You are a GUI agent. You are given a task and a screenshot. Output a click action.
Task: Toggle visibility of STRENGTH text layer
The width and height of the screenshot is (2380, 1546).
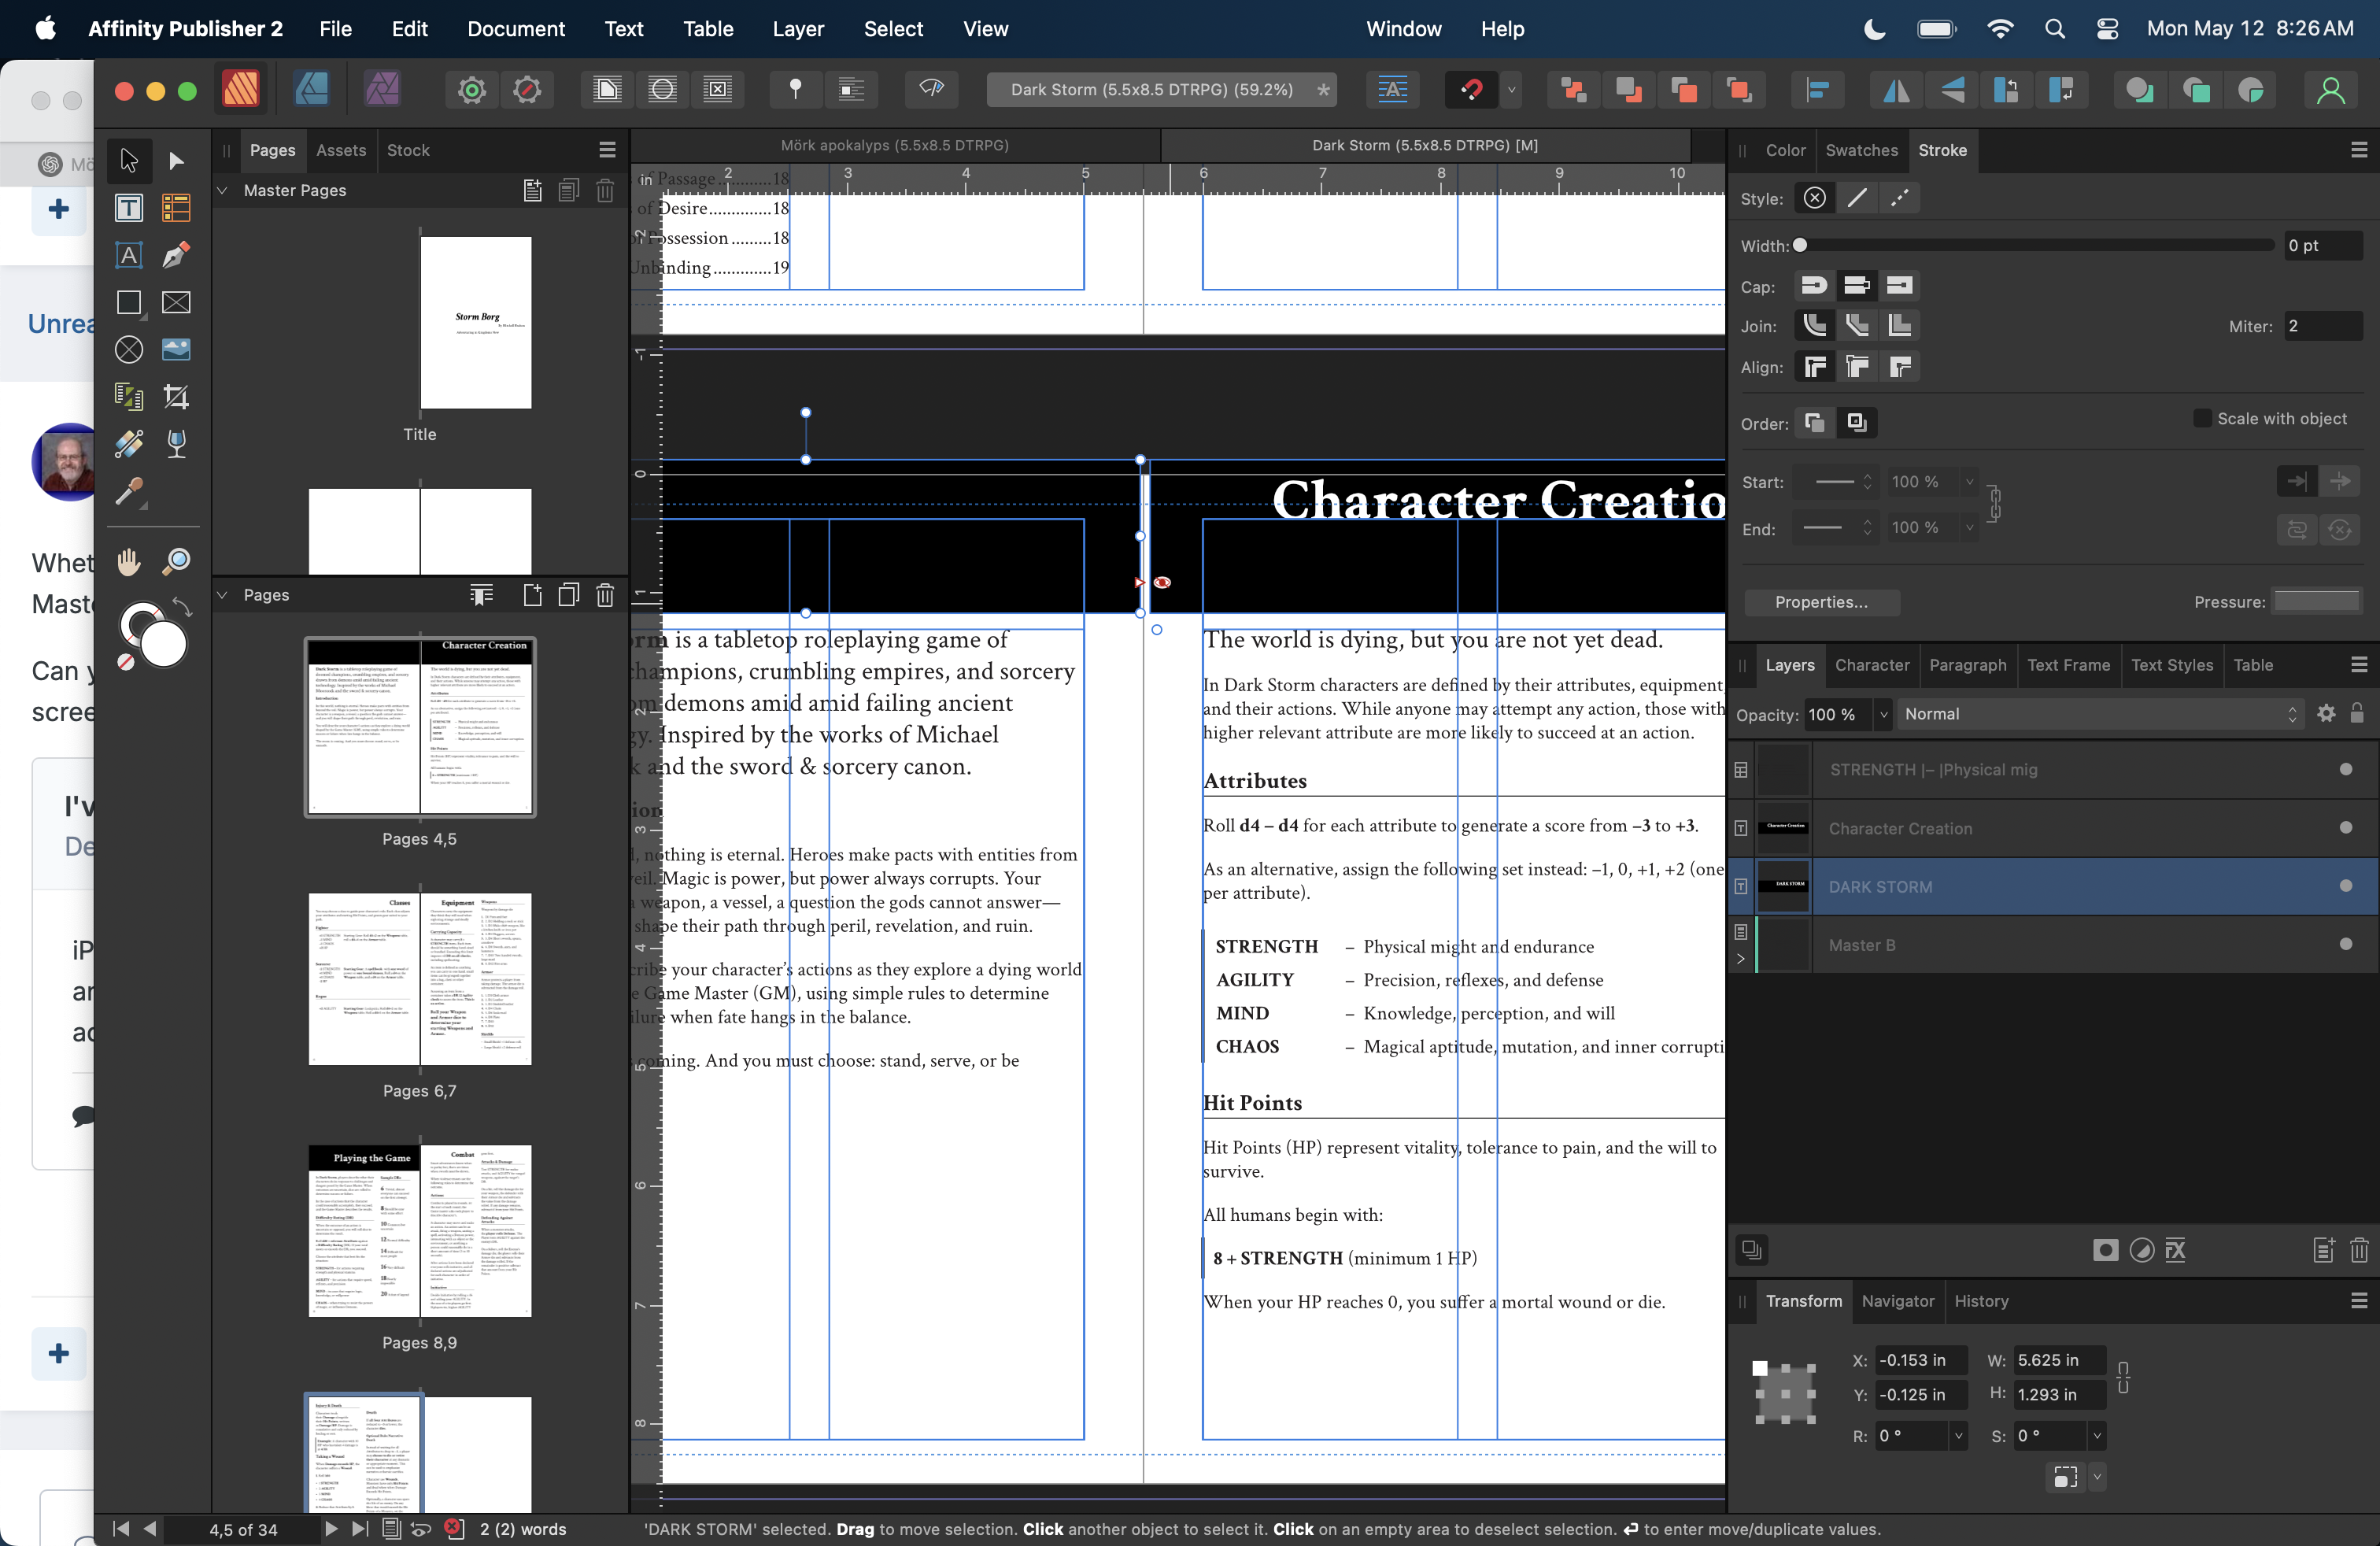[2345, 769]
